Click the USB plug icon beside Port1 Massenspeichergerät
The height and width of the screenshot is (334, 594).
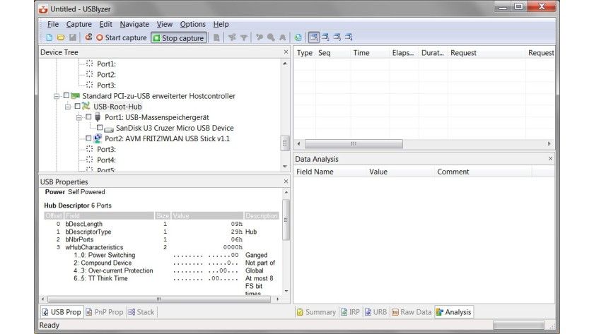[x=98, y=117]
